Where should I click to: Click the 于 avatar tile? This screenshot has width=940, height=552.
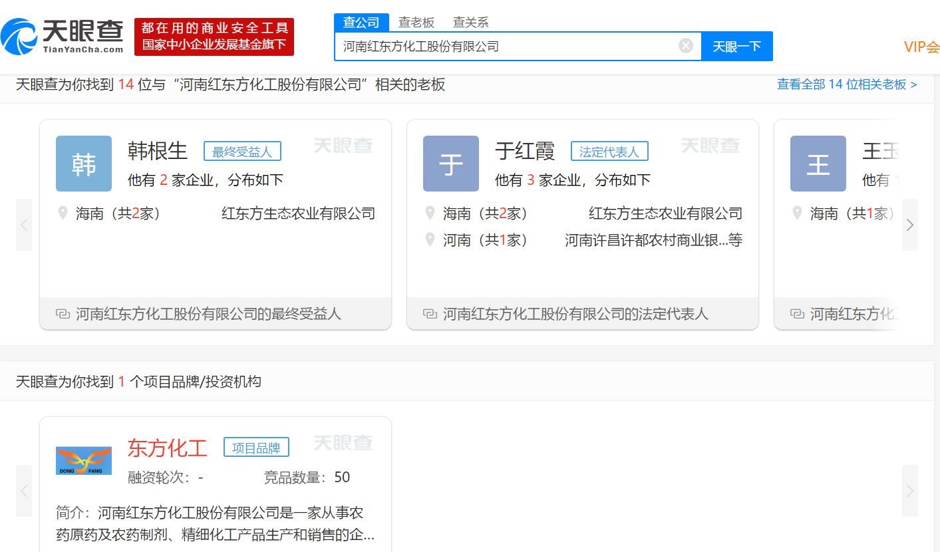click(451, 164)
